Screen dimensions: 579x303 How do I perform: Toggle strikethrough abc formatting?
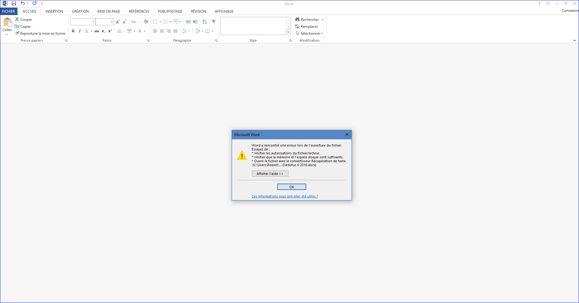click(97, 31)
